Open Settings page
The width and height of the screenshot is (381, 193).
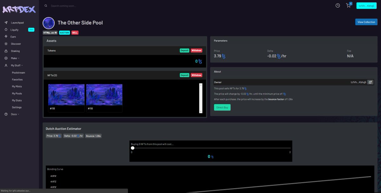click(17, 107)
